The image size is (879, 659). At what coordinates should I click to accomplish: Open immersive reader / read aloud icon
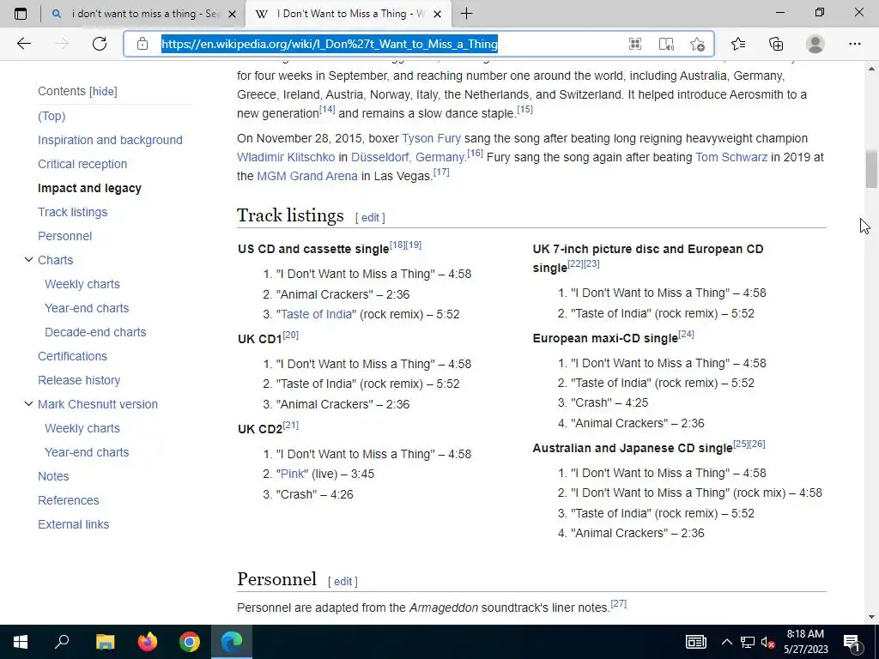tap(666, 44)
